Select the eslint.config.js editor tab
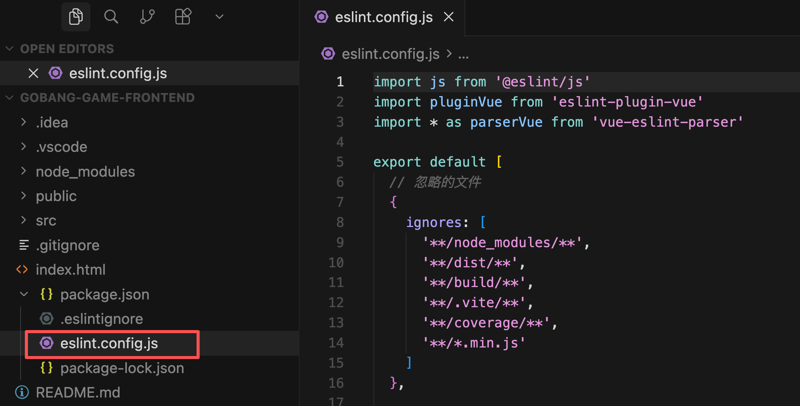 click(x=383, y=17)
